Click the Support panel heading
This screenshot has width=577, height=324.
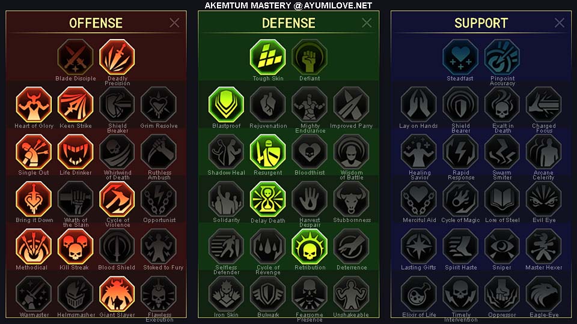pyautogui.click(x=481, y=23)
